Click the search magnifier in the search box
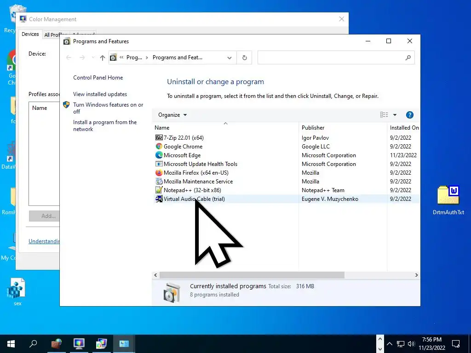This screenshot has width=471, height=353. pos(408,57)
